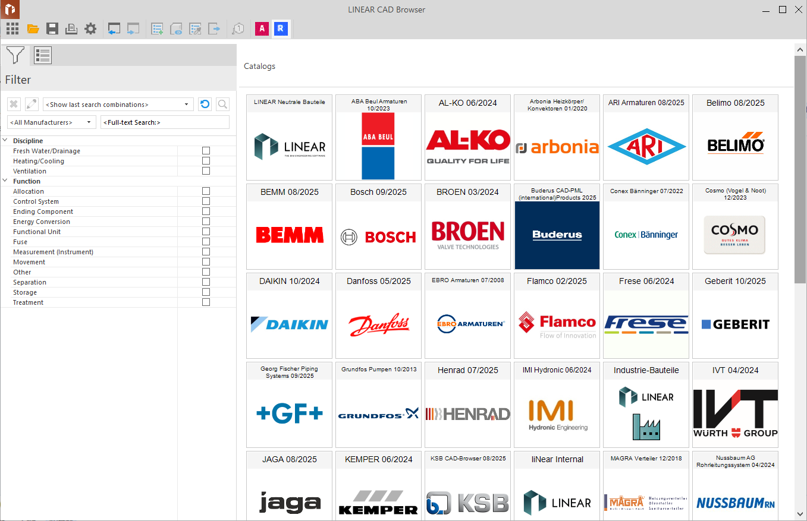Open the Geberit 10/2025 catalog

point(736,315)
